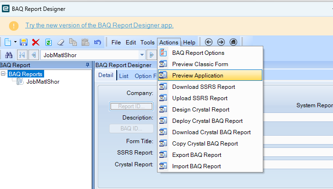Click the green Refresh icon
This screenshot has height=189, width=333.
point(48,42)
